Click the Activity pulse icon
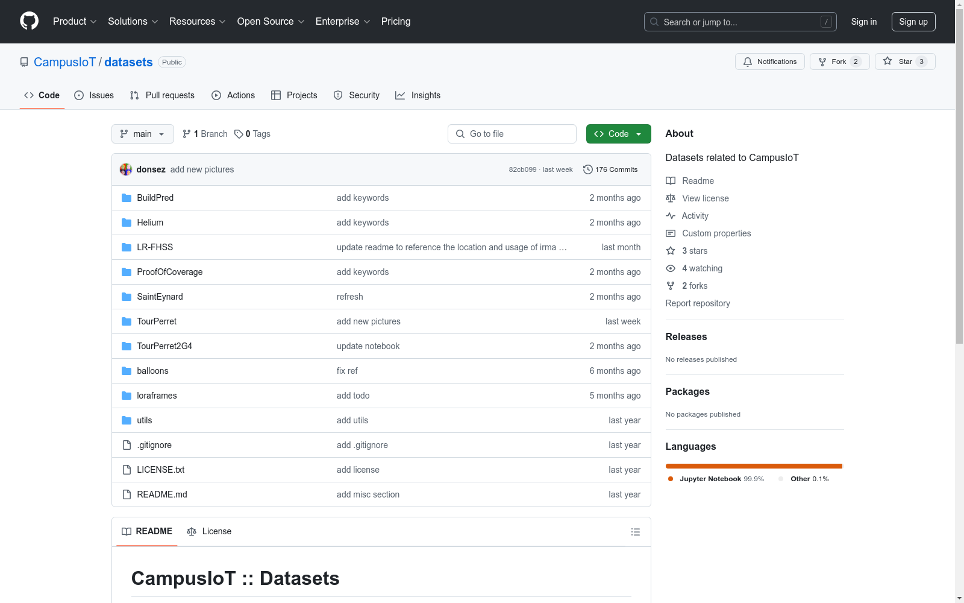The image size is (964, 603). tap(671, 216)
